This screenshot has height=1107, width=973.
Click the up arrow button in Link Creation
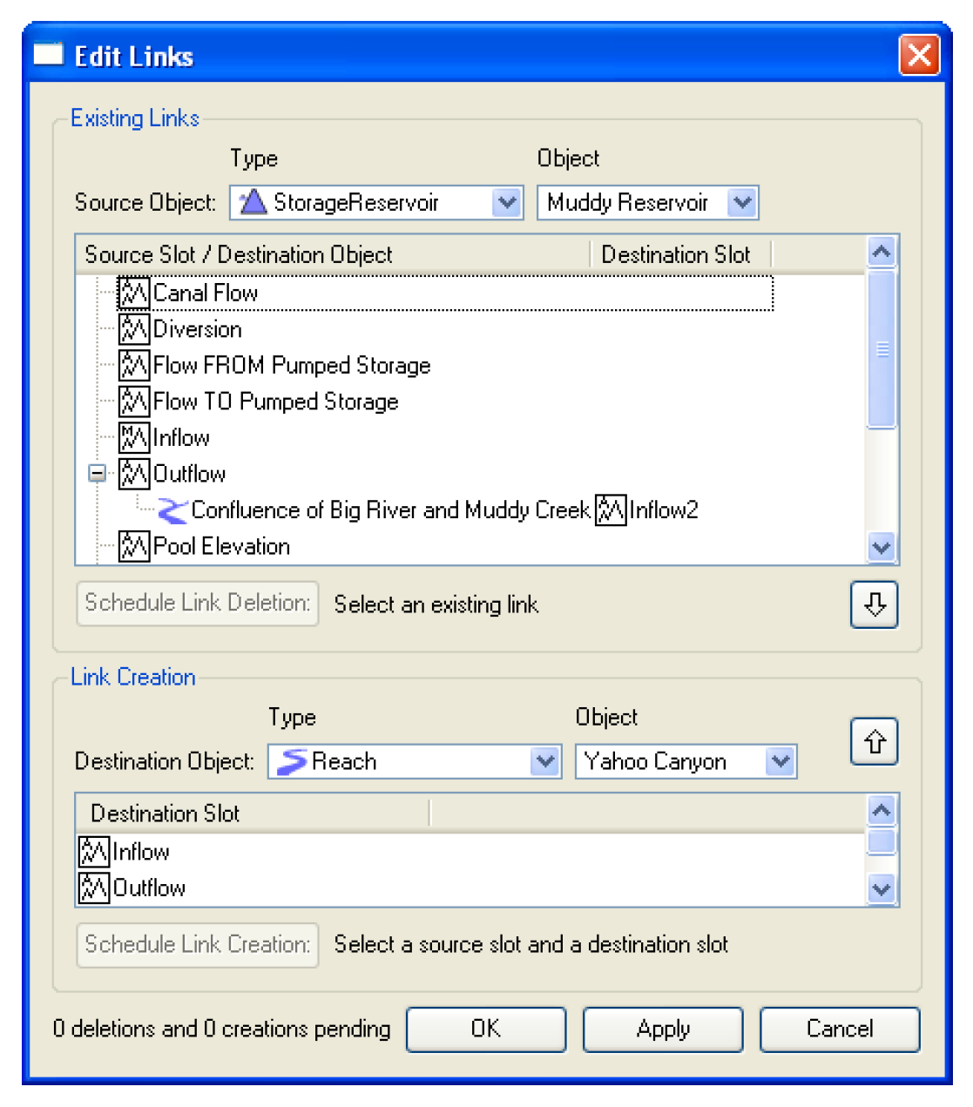click(874, 741)
